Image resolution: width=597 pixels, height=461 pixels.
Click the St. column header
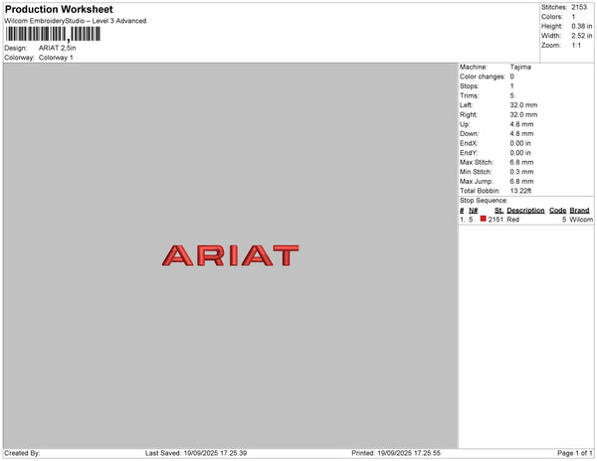pos(499,211)
